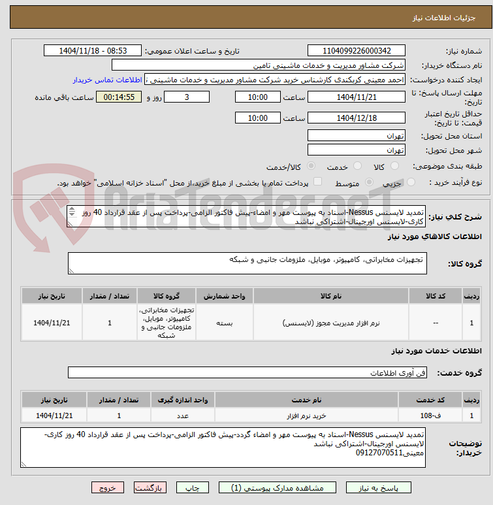Click the price validity date 1404/12/18 field
The image size is (493, 505).
[357, 118]
